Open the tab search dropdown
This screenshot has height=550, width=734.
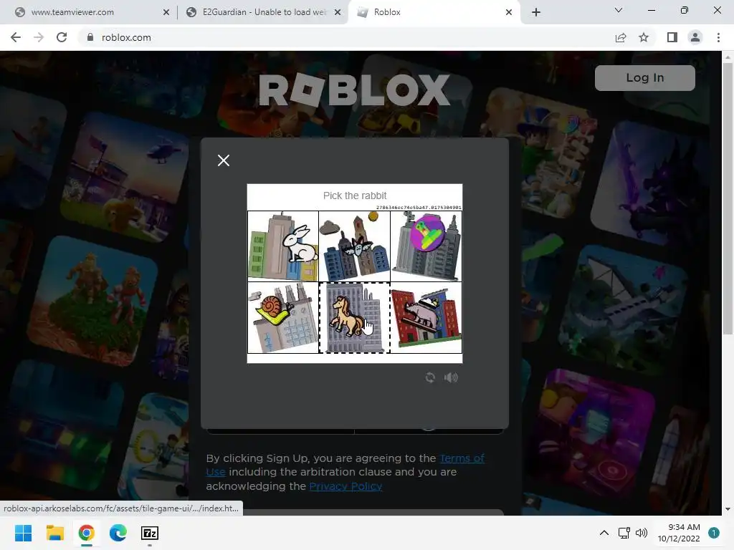click(619, 10)
